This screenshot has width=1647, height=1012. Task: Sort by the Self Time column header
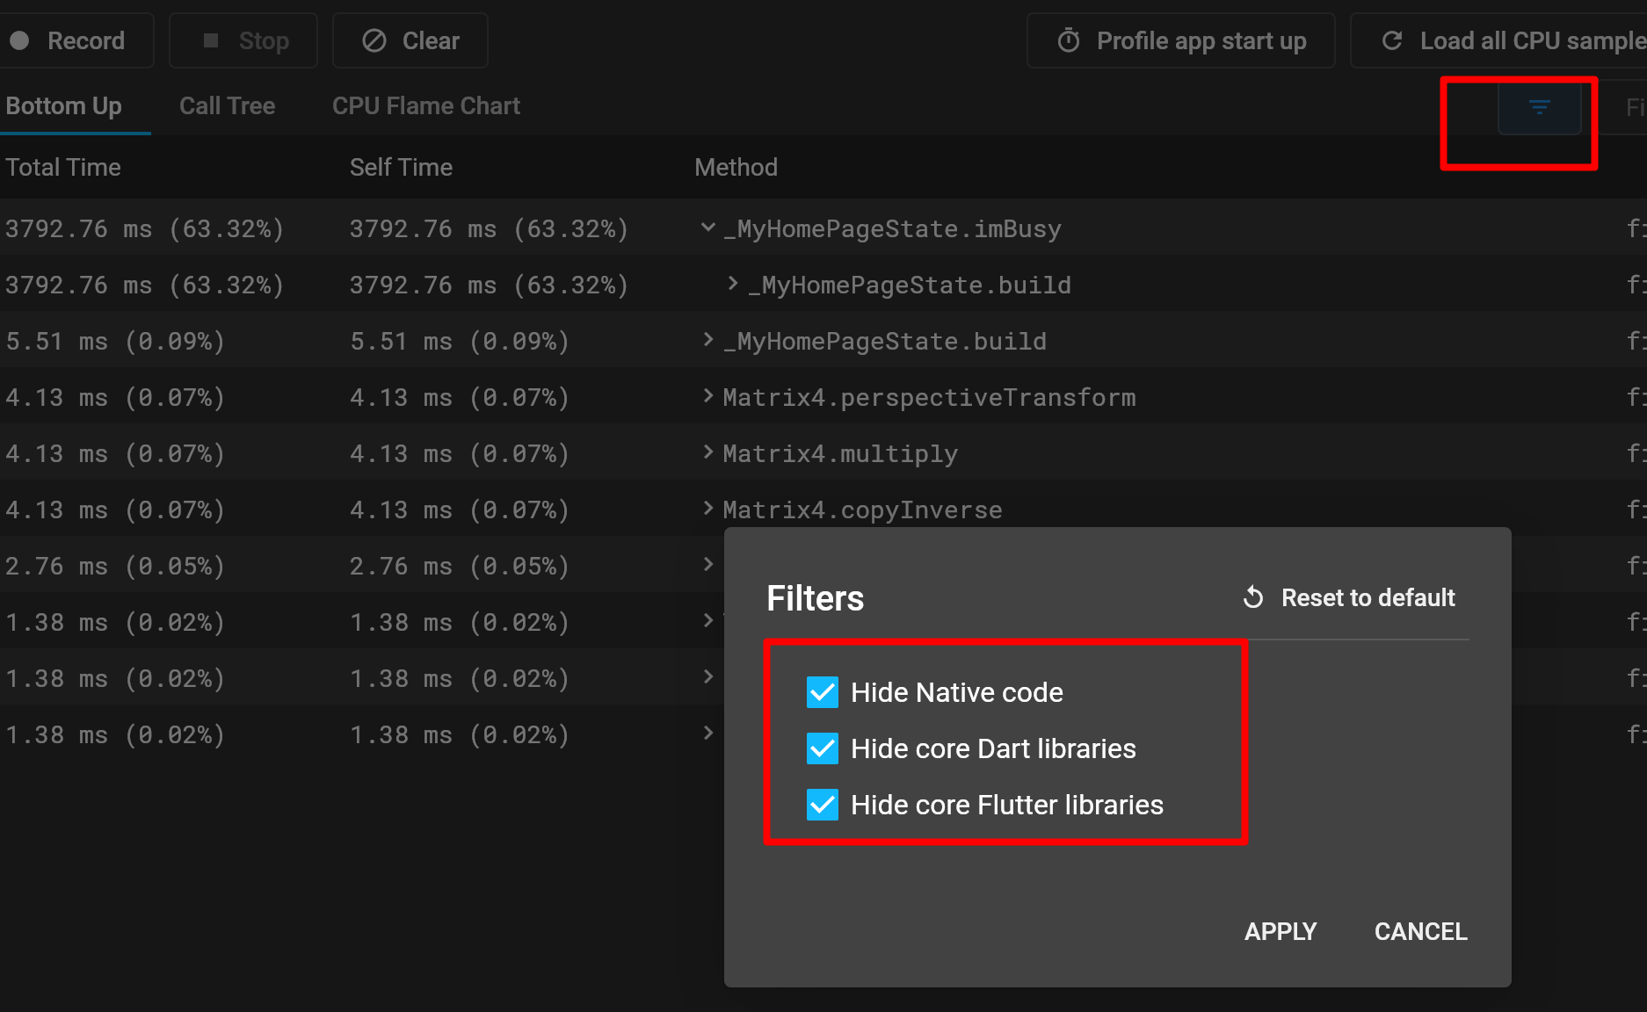(401, 167)
